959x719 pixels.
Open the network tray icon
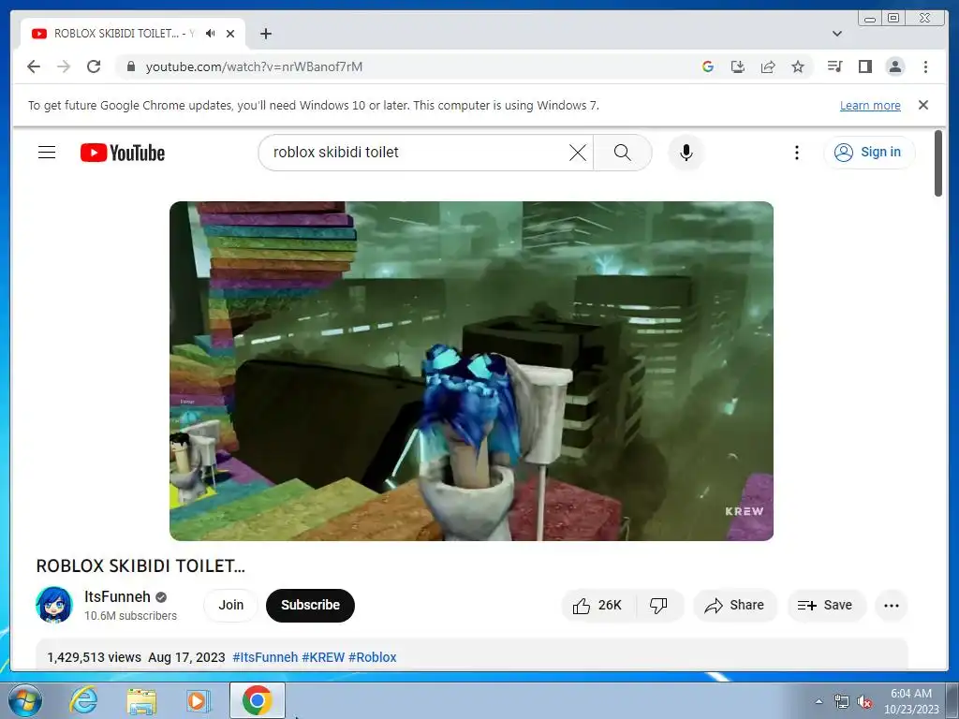(842, 702)
